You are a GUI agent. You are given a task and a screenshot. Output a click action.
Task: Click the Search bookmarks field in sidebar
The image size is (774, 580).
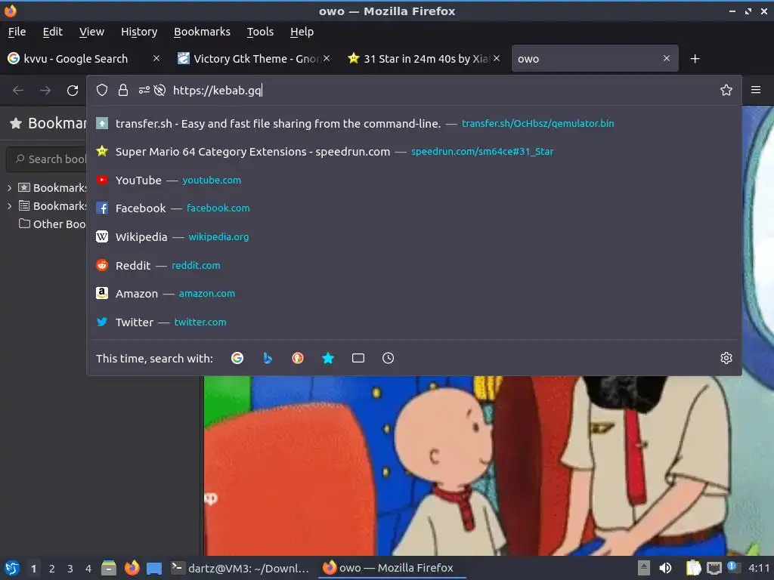[x=48, y=159]
